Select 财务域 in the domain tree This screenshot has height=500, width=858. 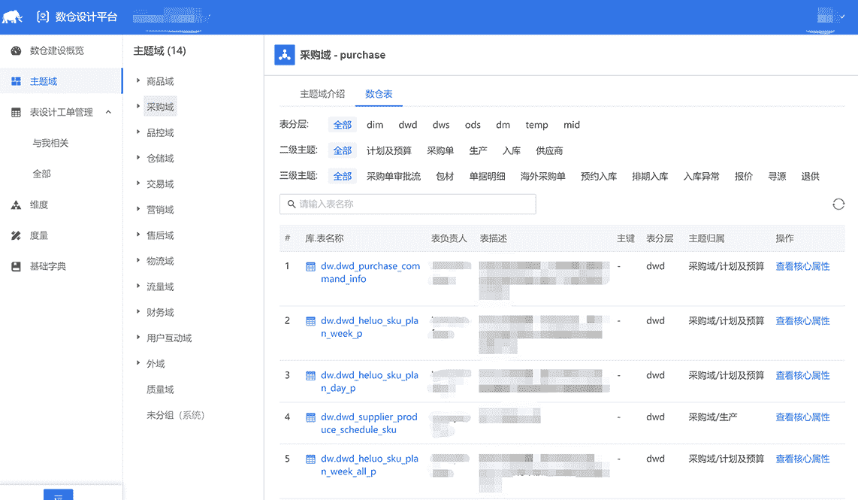pos(160,312)
